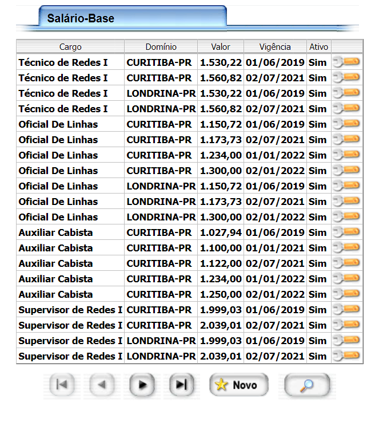Click the edit icon on the first table row

[x=346, y=62]
